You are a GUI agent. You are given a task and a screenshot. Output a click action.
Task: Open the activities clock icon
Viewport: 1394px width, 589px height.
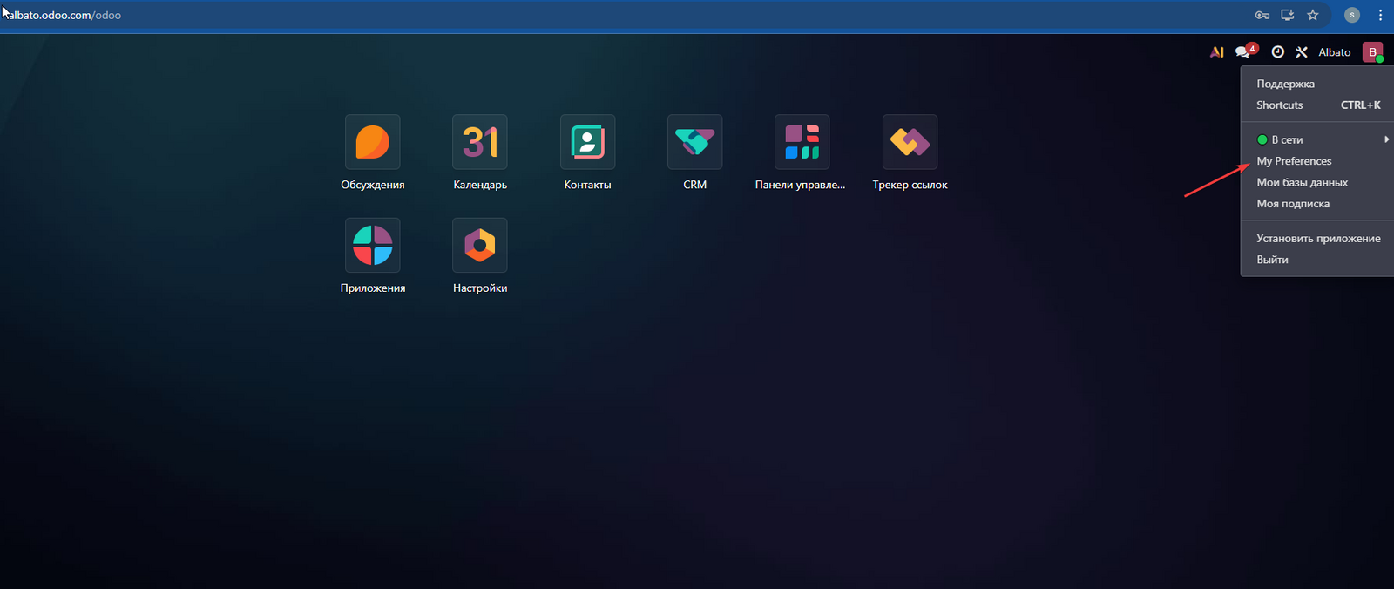pos(1277,52)
